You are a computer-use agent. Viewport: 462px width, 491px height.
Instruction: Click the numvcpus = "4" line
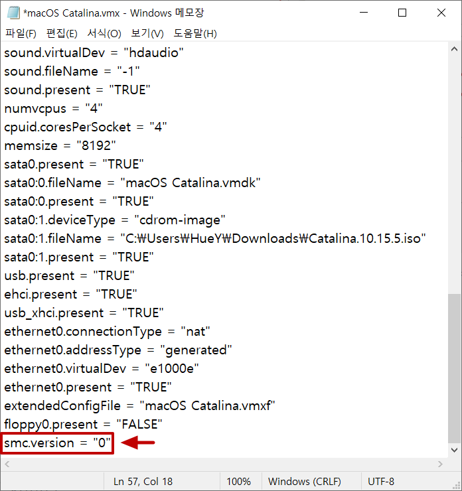pyautogui.click(x=53, y=108)
